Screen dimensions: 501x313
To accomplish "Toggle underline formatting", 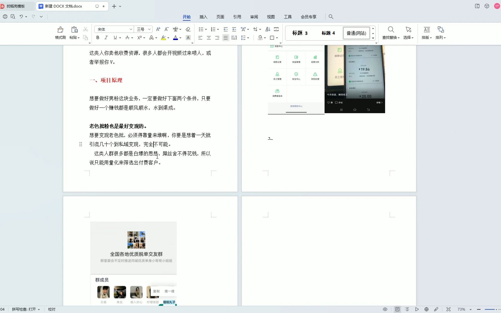I will [115, 38].
